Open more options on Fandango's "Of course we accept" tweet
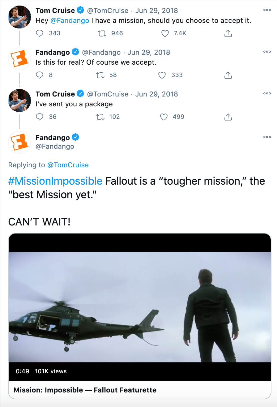Viewport: 277px width, 407px height. (x=267, y=52)
